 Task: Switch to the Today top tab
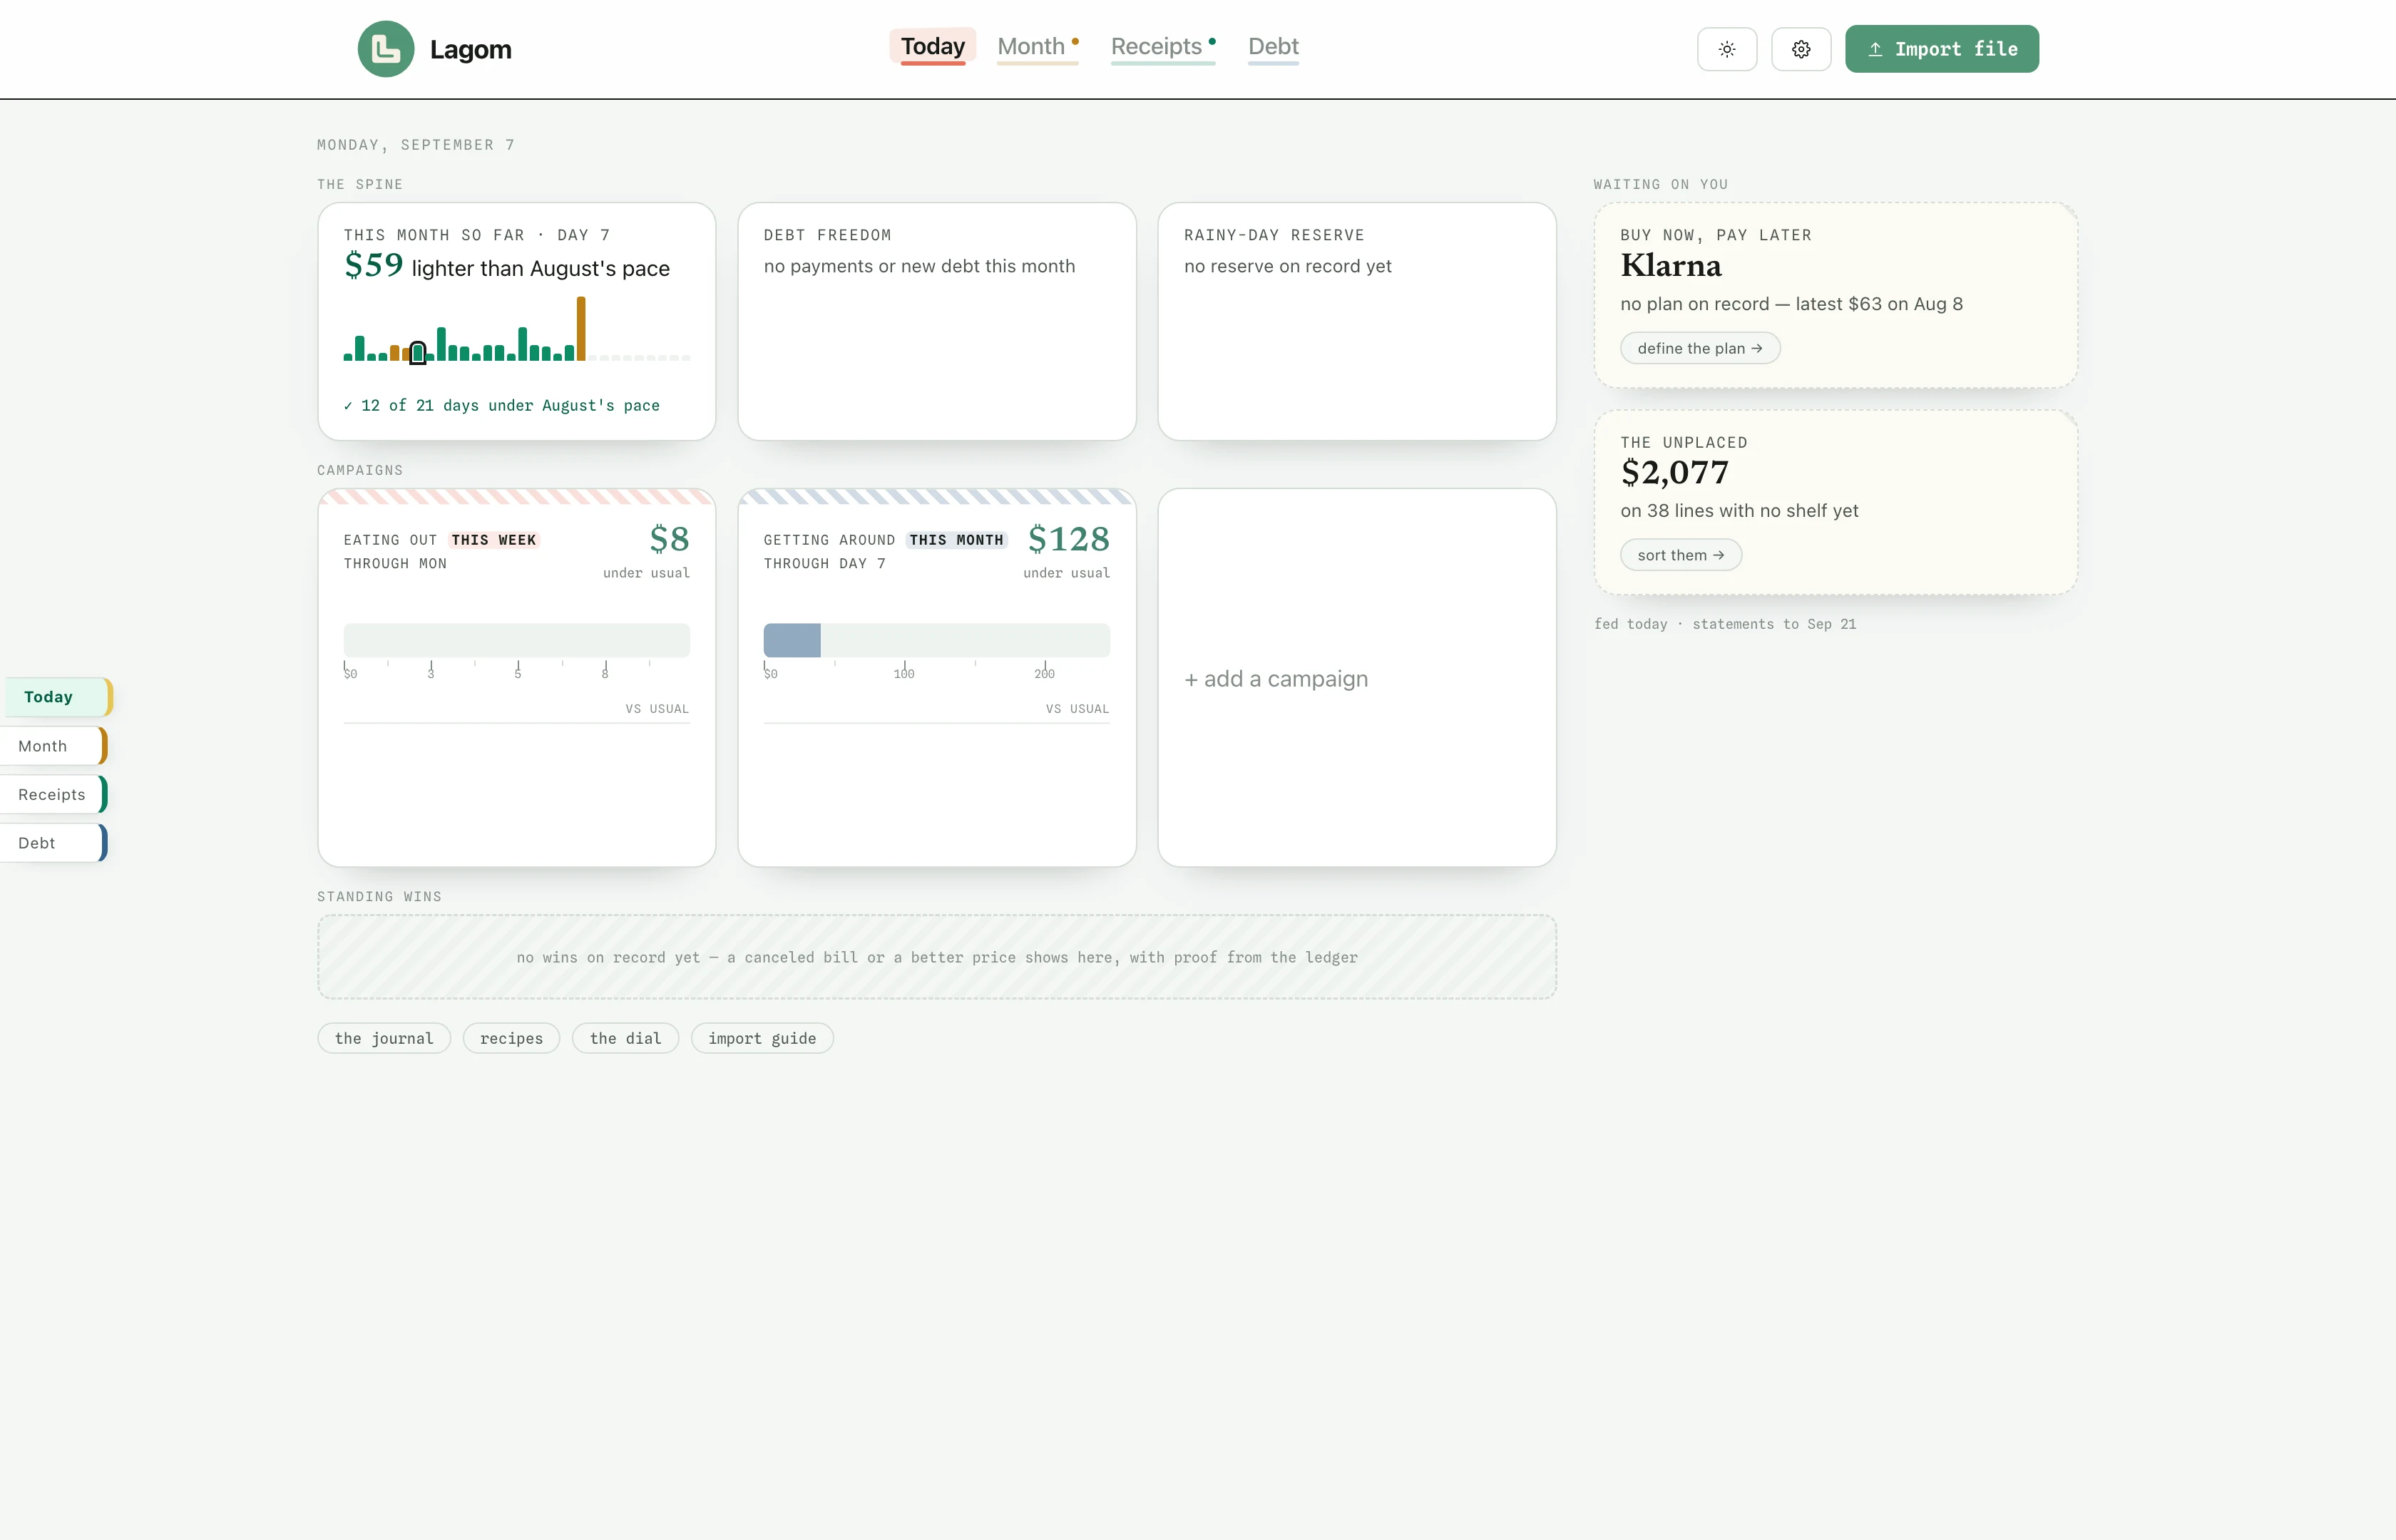(x=932, y=46)
